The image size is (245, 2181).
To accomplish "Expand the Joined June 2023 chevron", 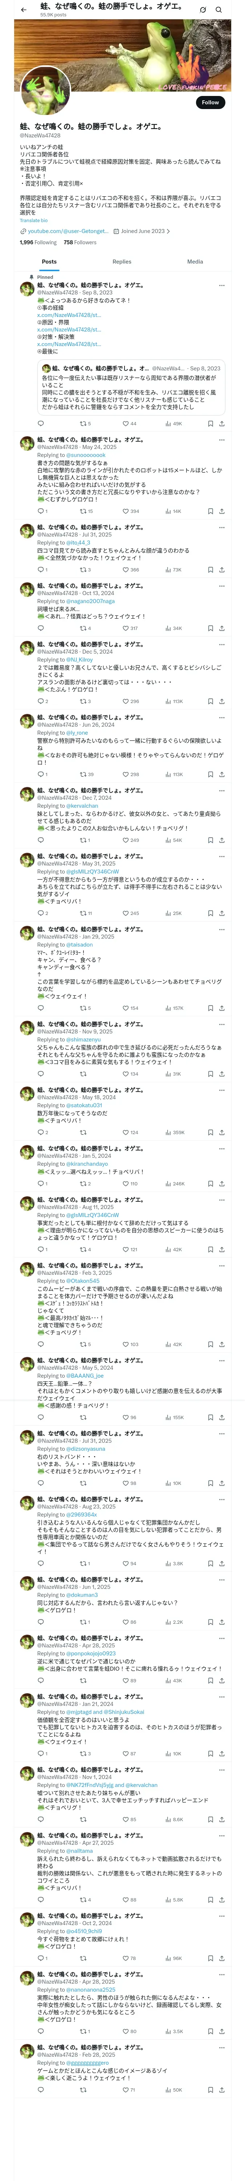I will [168, 231].
